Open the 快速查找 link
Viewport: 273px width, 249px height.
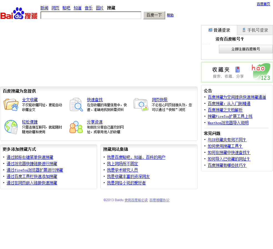(95, 100)
